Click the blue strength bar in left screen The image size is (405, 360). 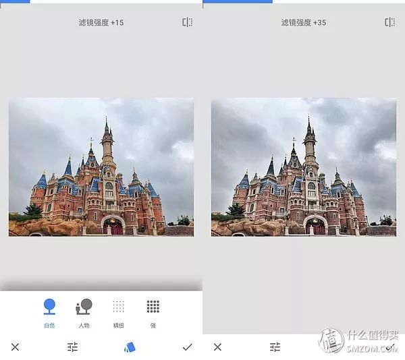[x=15, y=1]
